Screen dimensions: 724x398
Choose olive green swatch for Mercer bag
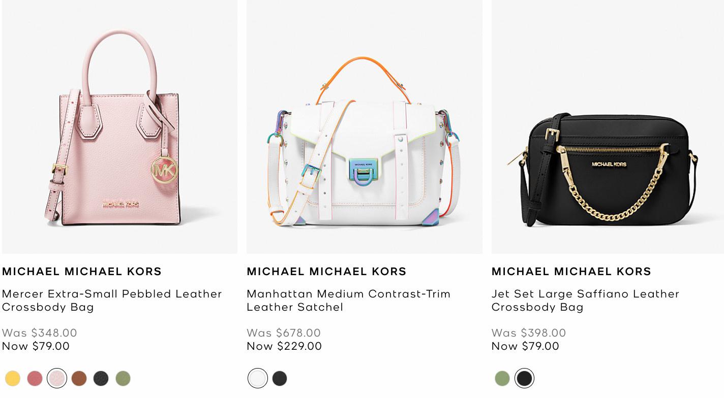tap(123, 378)
